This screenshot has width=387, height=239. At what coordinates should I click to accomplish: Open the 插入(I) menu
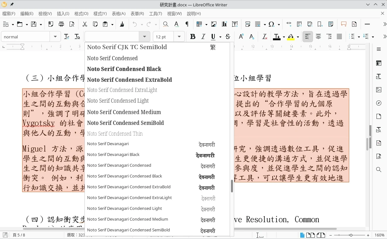tap(63, 14)
